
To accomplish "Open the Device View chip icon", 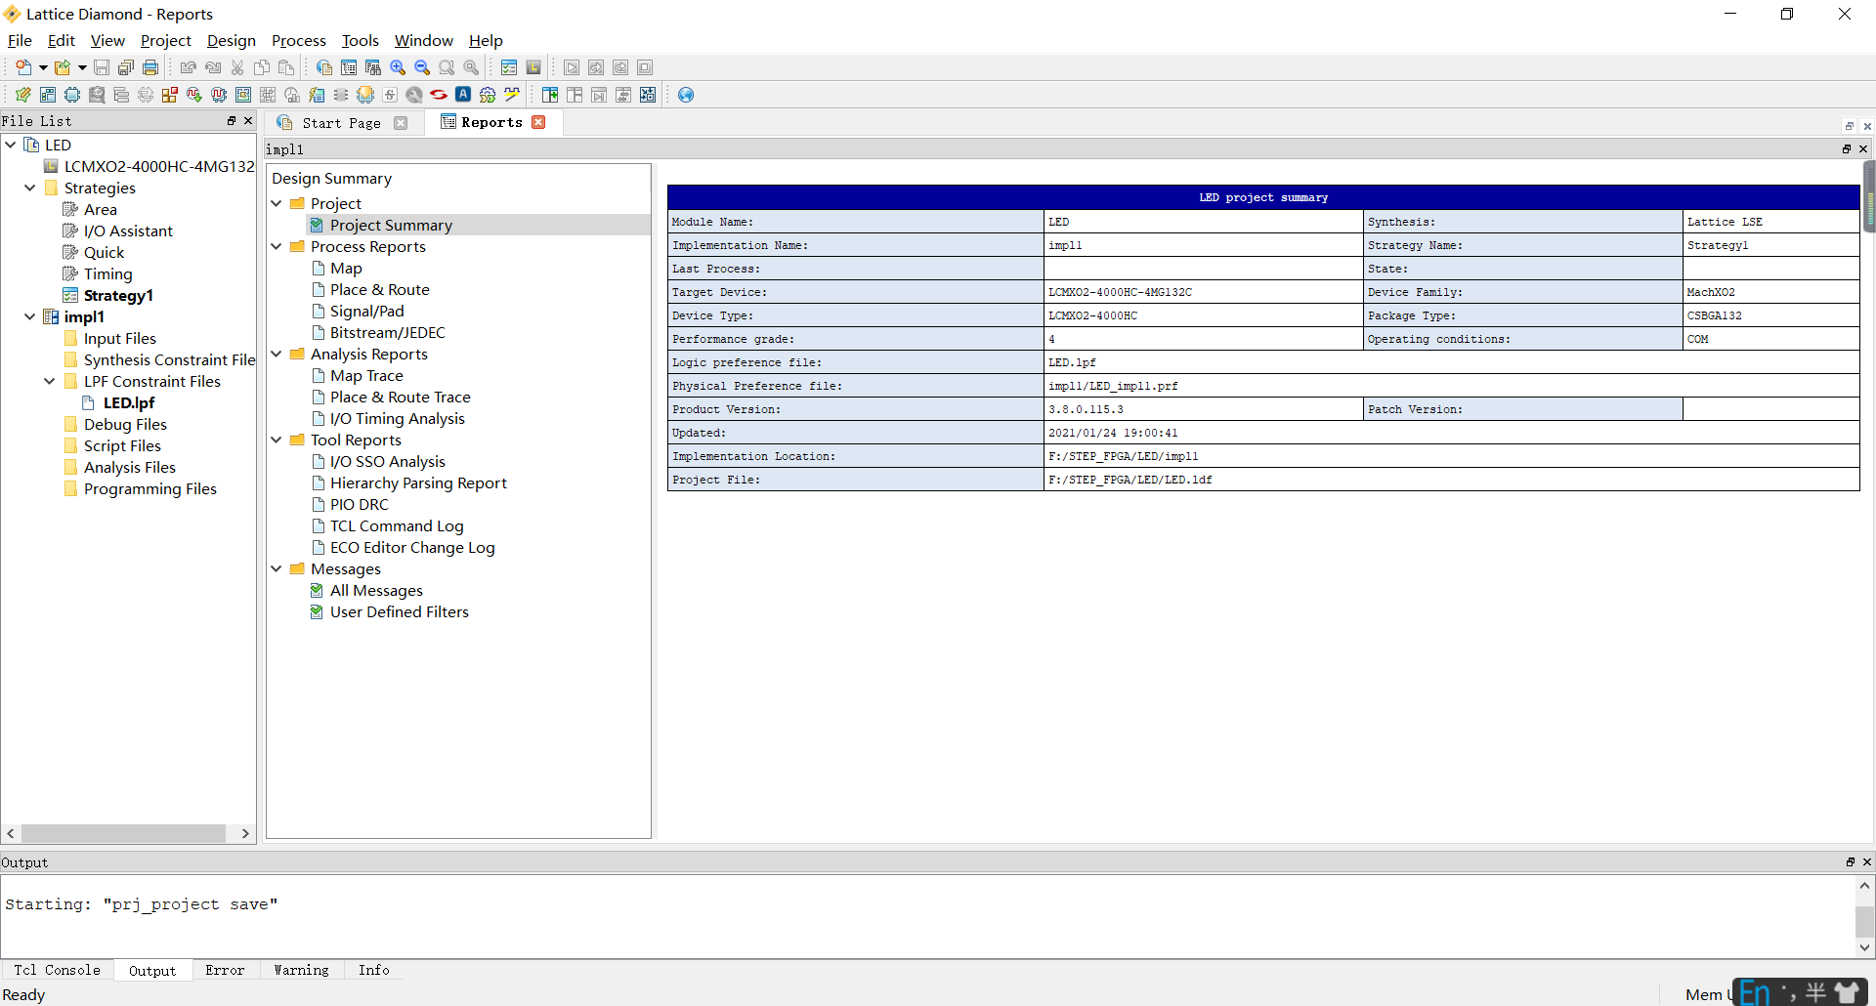I will (x=72, y=95).
